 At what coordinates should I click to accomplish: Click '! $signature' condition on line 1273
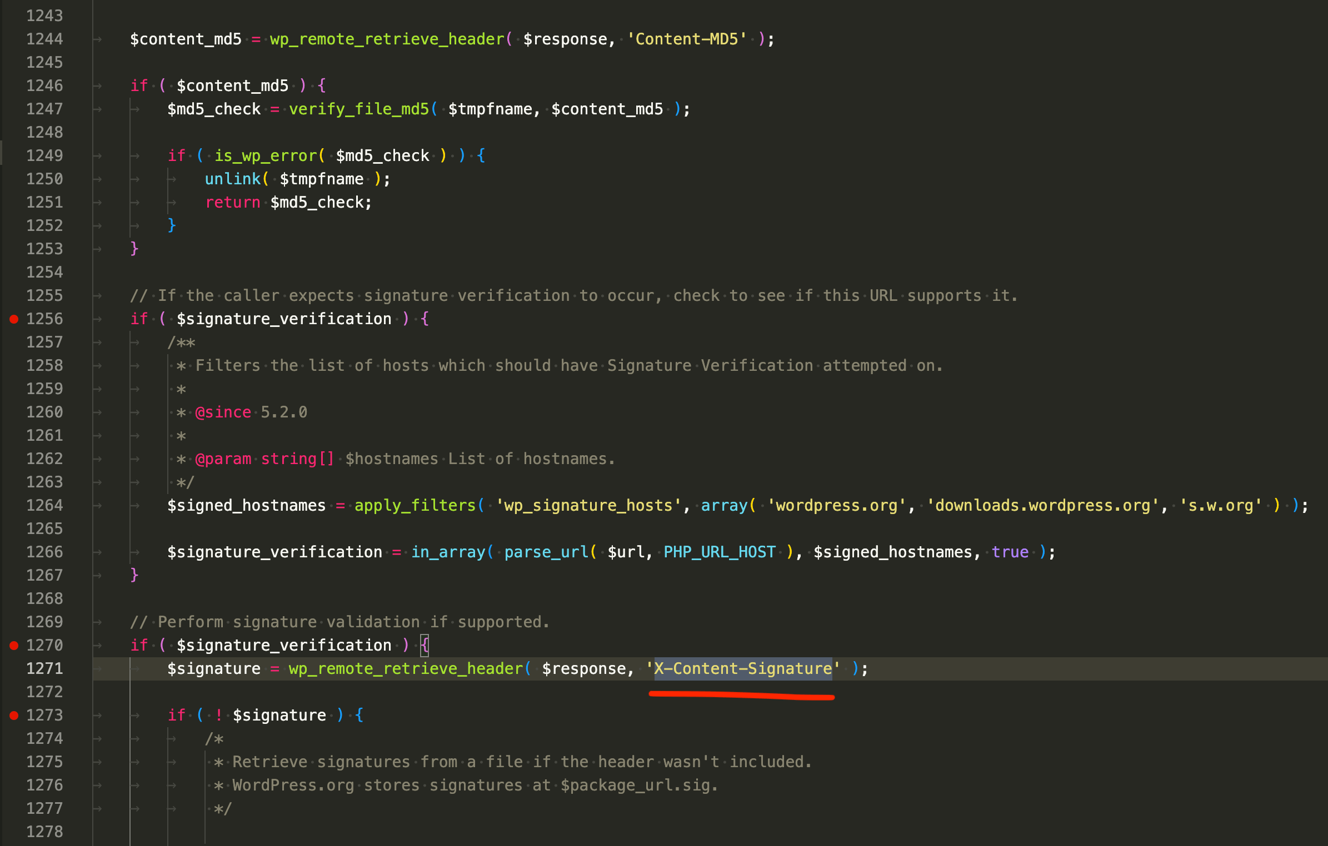(x=270, y=715)
